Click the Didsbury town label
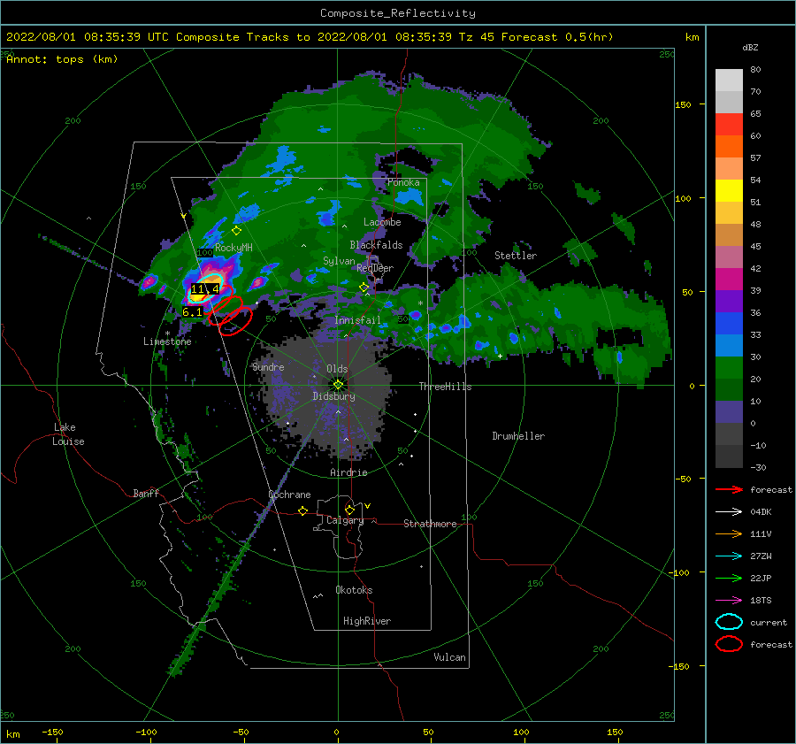Image resolution: width=796 pixels, height=744 pixels. (x=334, y=396)
